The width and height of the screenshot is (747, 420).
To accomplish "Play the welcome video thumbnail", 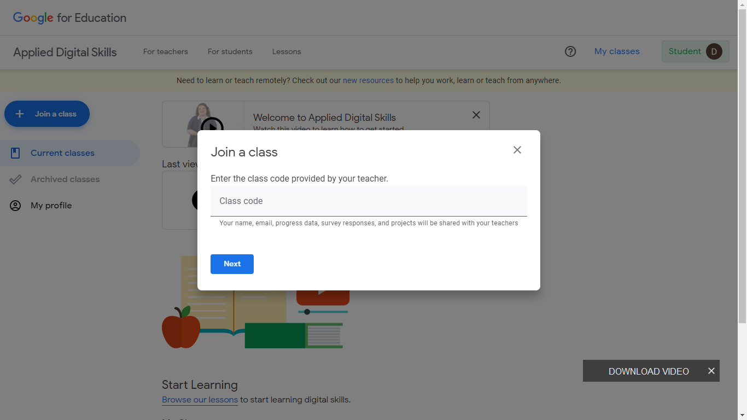I will click(x=212, y=126).
